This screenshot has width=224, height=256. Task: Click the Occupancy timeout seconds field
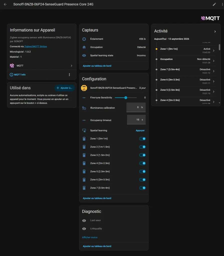pyautogui.click(x=136, y=119)
